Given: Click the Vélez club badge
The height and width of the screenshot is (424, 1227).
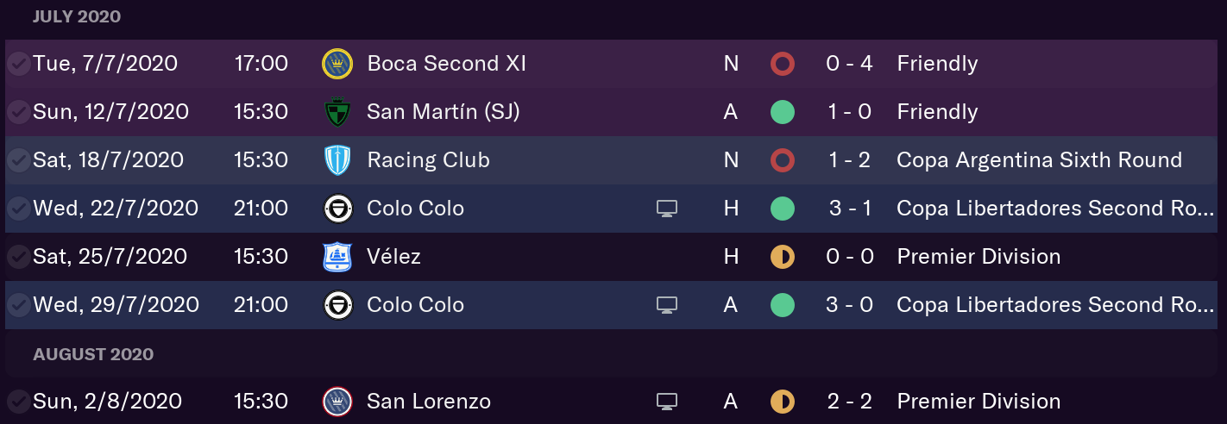Looking at the screenshot, I should point(337,257).
